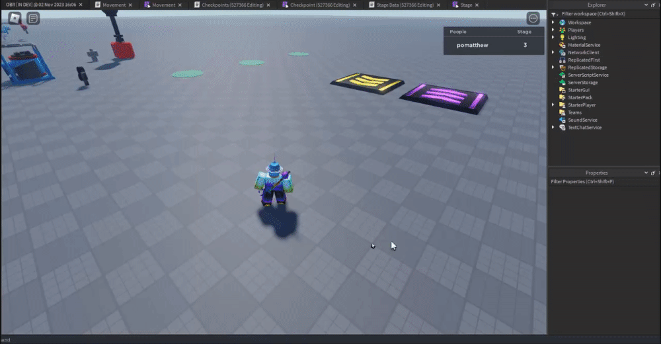This screenshot has height=344, width=661.
Task: Click the Filter Properties search field
Action: (x=603, y=181)
